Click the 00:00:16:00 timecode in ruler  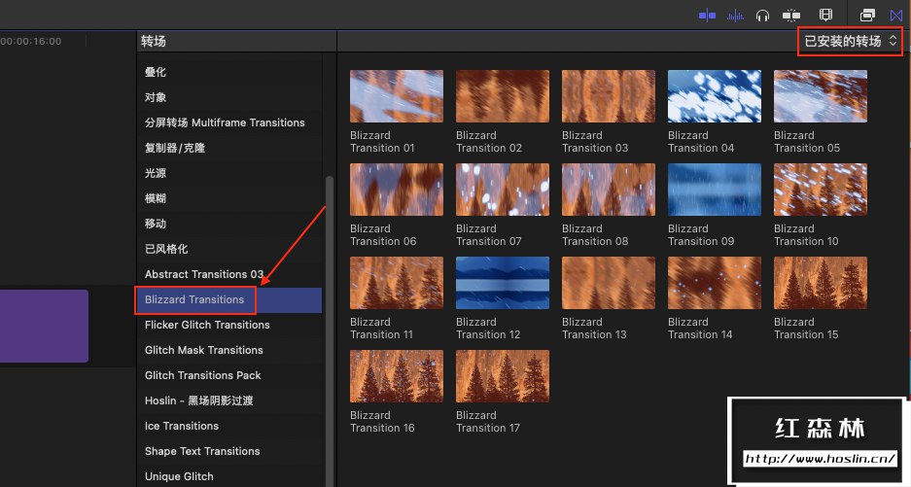click(31, 41)
